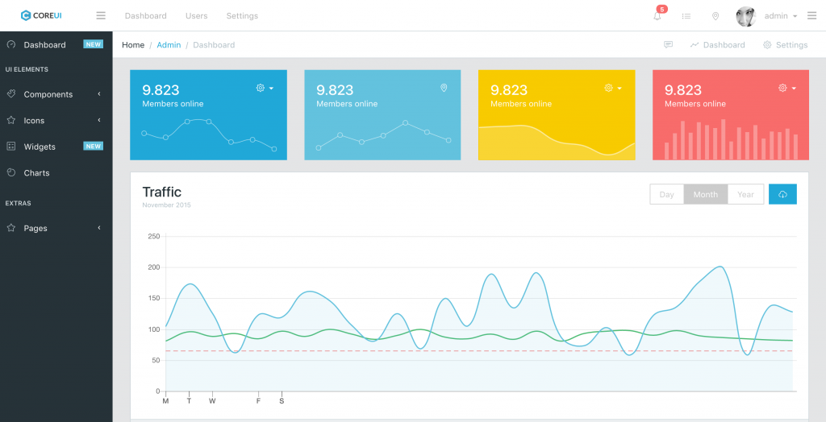
Task: Click the location pin icon in header
Action: click(x=715, y=16)
